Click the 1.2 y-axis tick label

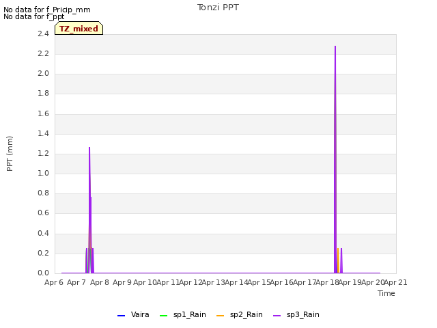[x=43, y=153]
